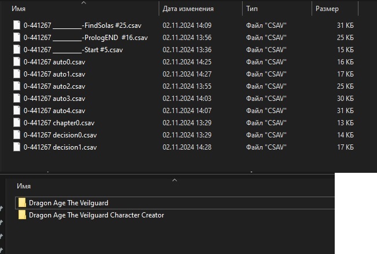The width and height of the screenshot is (377, 254).
Task: Click date 02.11.2024 13:36
Action: pos(187,50)
